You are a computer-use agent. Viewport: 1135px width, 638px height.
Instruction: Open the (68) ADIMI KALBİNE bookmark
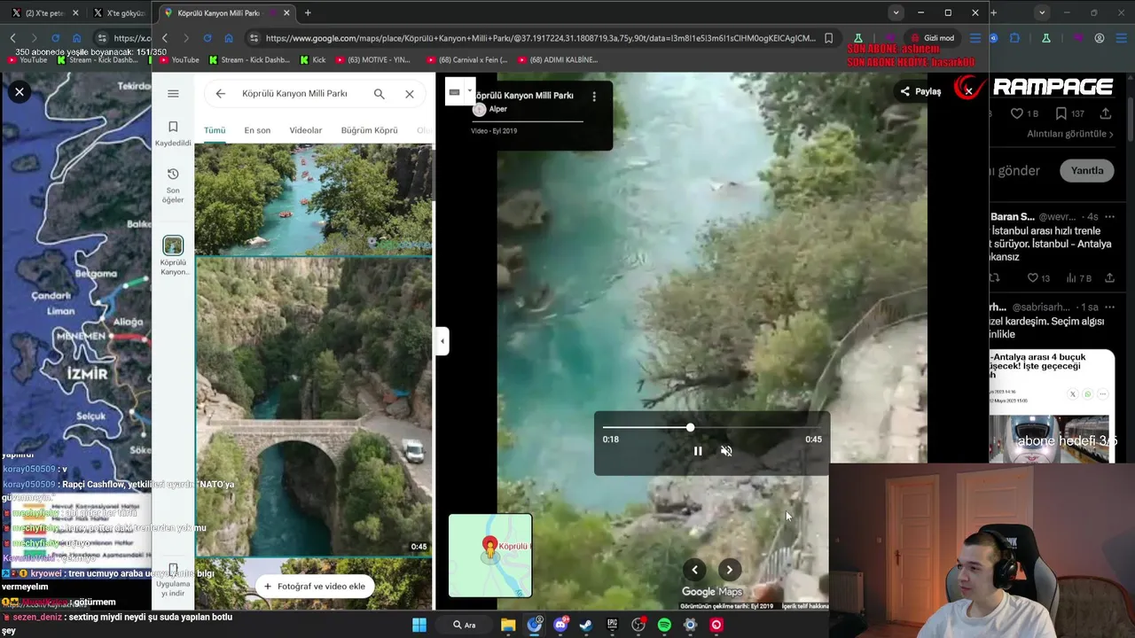tap(557, 60)
